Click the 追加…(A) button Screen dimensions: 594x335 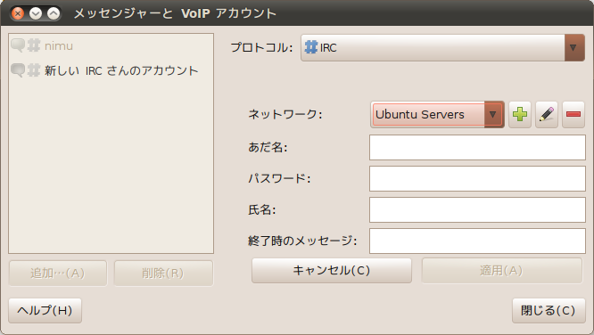58,274
